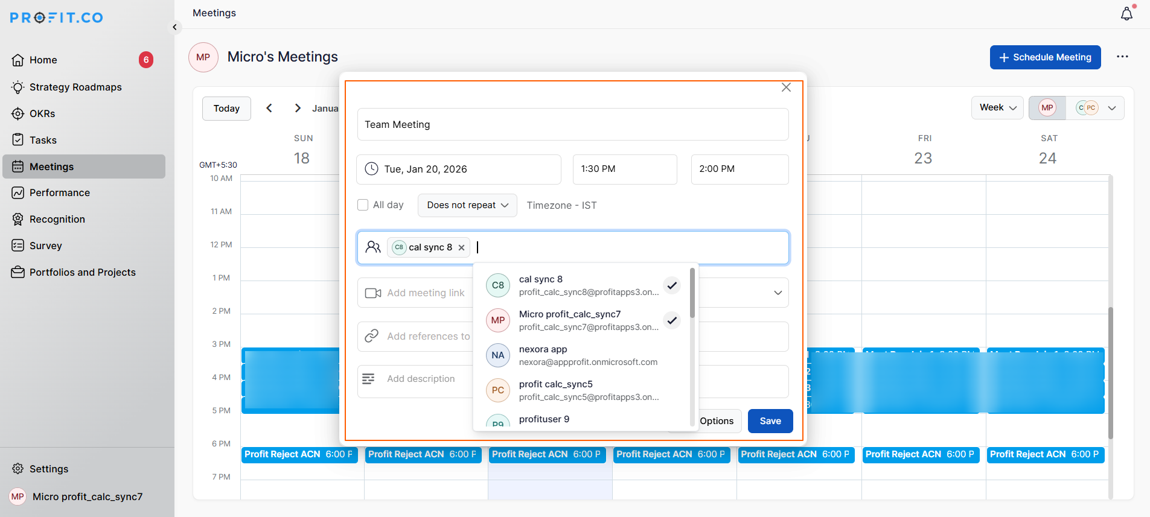
Task: Remove cal sync 8 attendee chip
Action: (461, 247)
